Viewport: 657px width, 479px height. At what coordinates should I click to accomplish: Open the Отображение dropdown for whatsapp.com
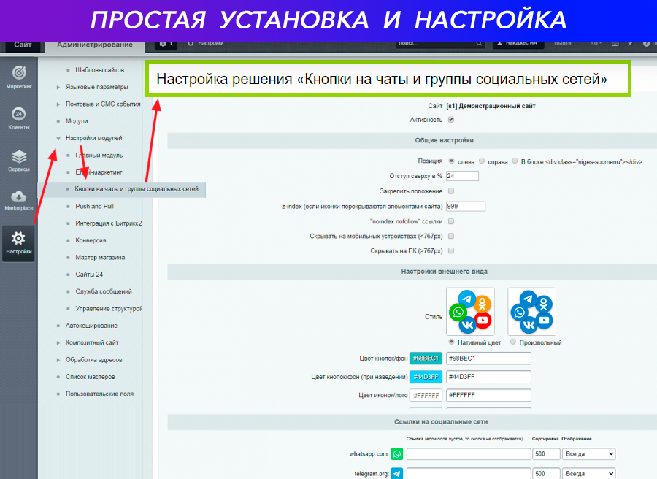click(589, 454)
